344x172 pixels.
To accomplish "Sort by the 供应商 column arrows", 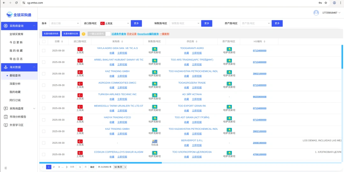I will point(197,41).
